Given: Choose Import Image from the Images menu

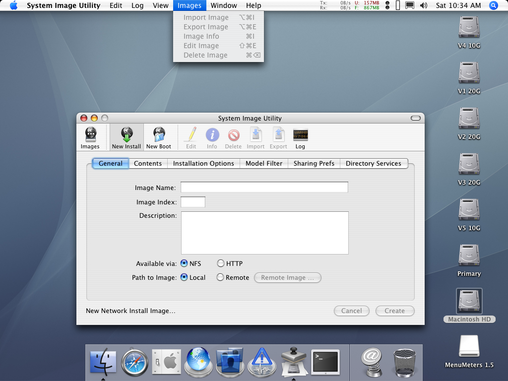Looking at the screenshot, I should point(219,17).
